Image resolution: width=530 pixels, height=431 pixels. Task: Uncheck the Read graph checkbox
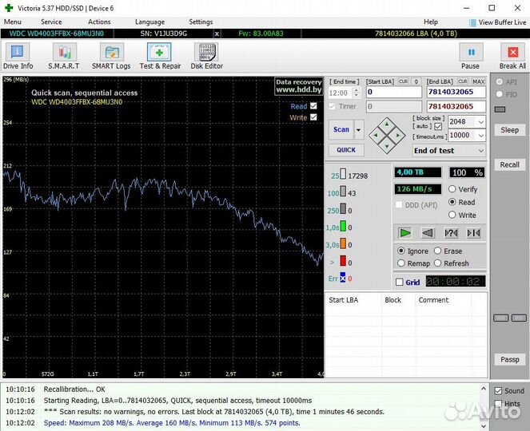[x=313, y=106]
